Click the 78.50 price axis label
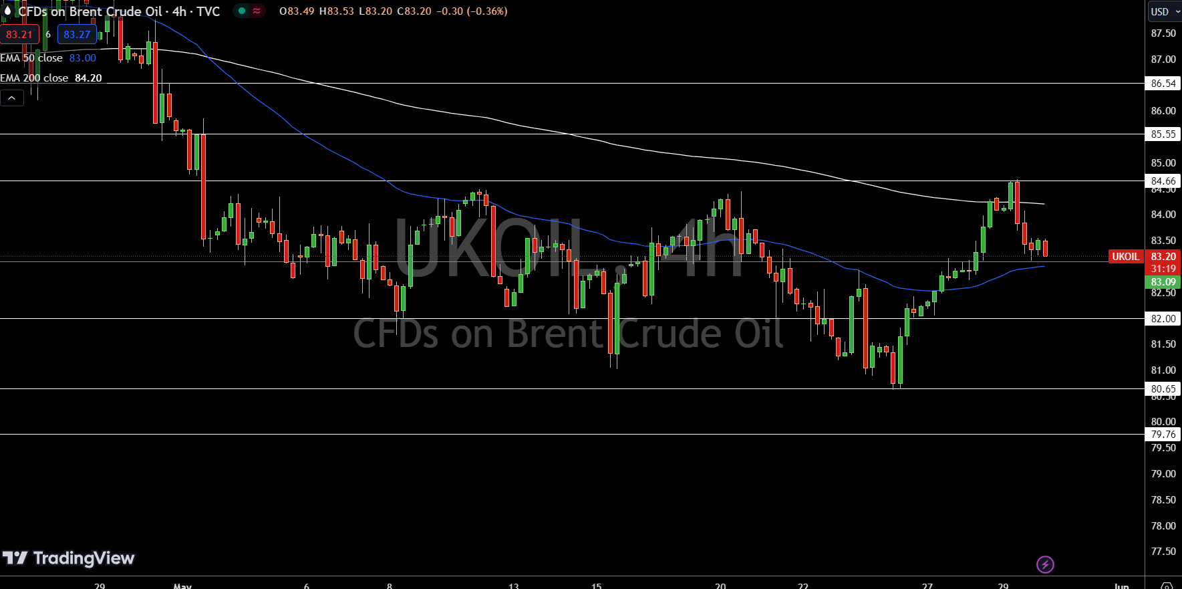Screen dimensions: 1182x589 point(1163,500)
